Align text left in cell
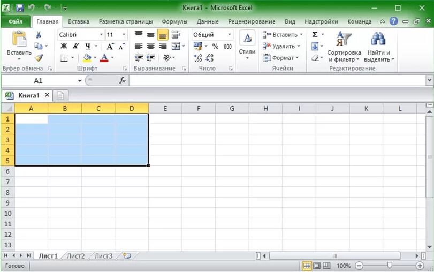The width and height of the screenshot is (434, 272). coord(139,46)
